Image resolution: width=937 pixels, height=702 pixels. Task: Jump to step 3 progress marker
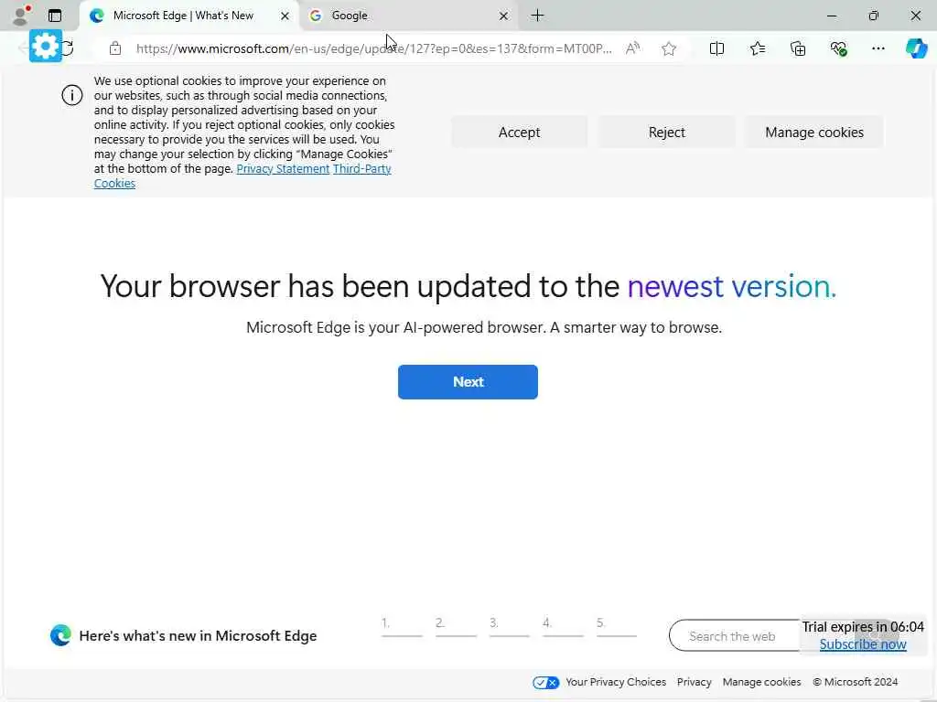[509, 626]
